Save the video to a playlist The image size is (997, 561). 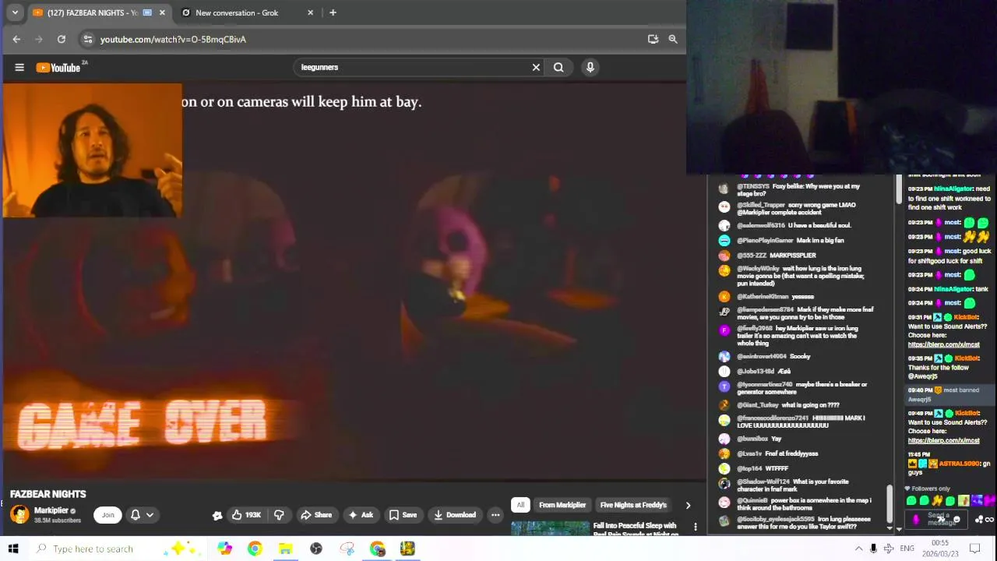click(403, 515)
